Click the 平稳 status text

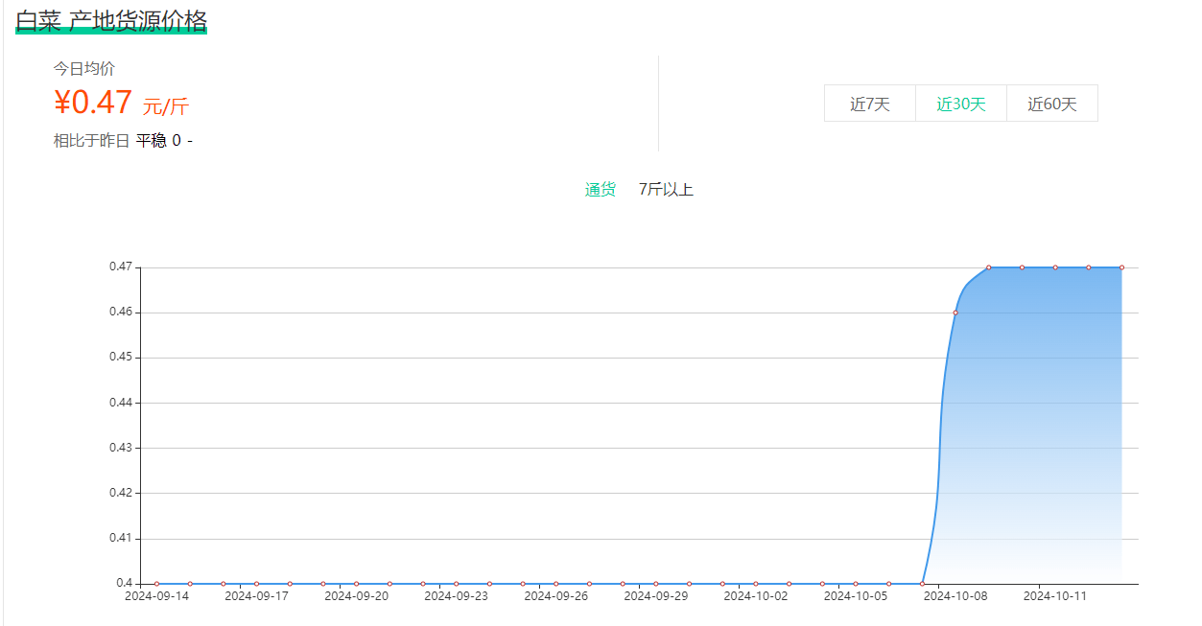click(x=151, y=141)
